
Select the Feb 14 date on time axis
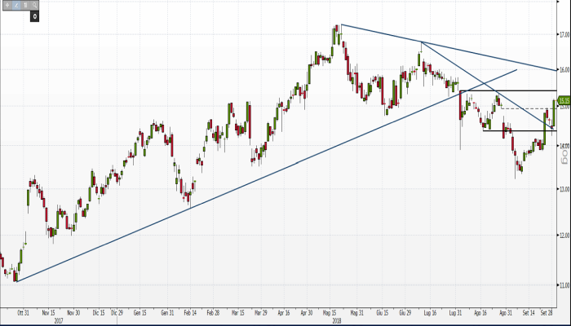click(190, 312)
